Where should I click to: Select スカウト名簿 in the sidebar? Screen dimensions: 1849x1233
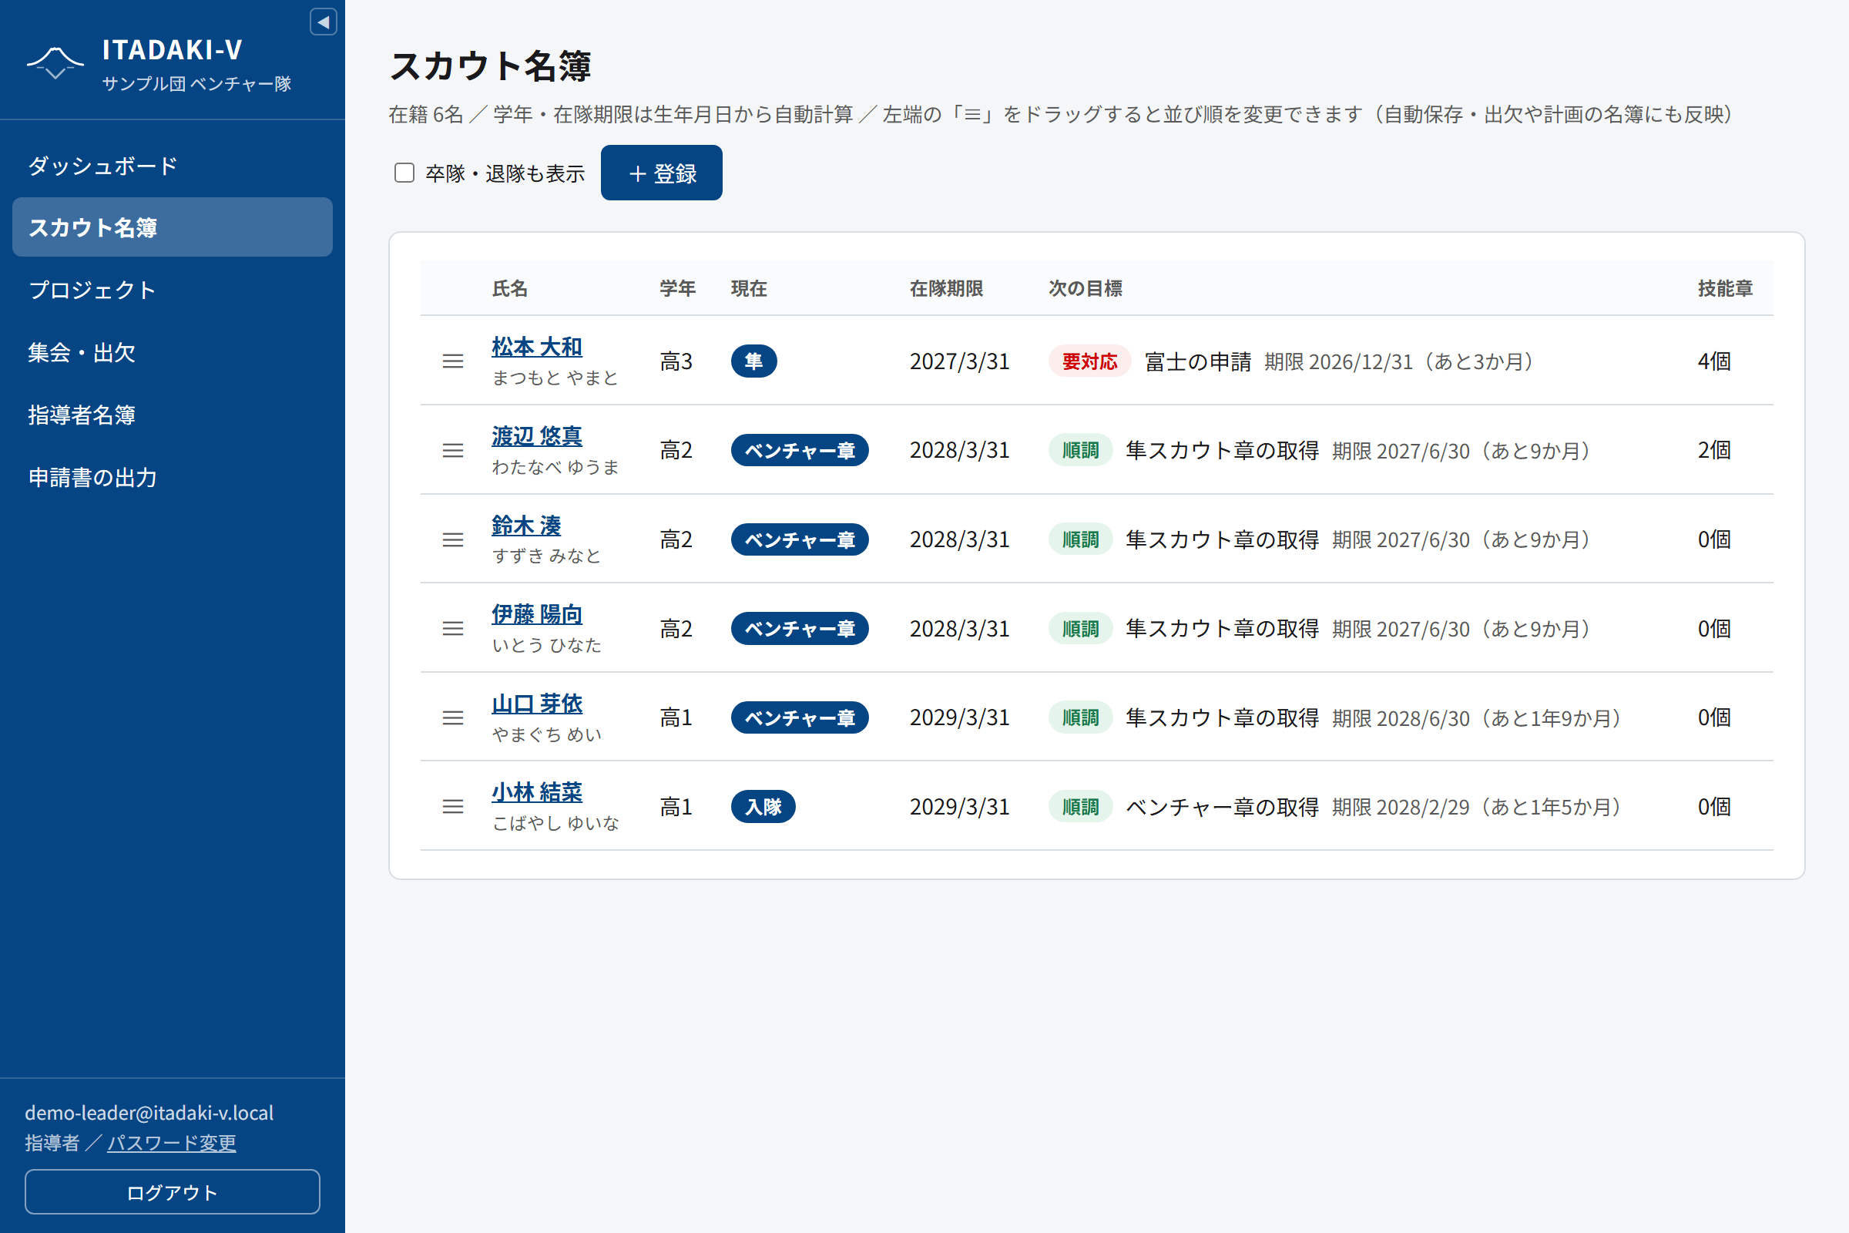point(172,227)
